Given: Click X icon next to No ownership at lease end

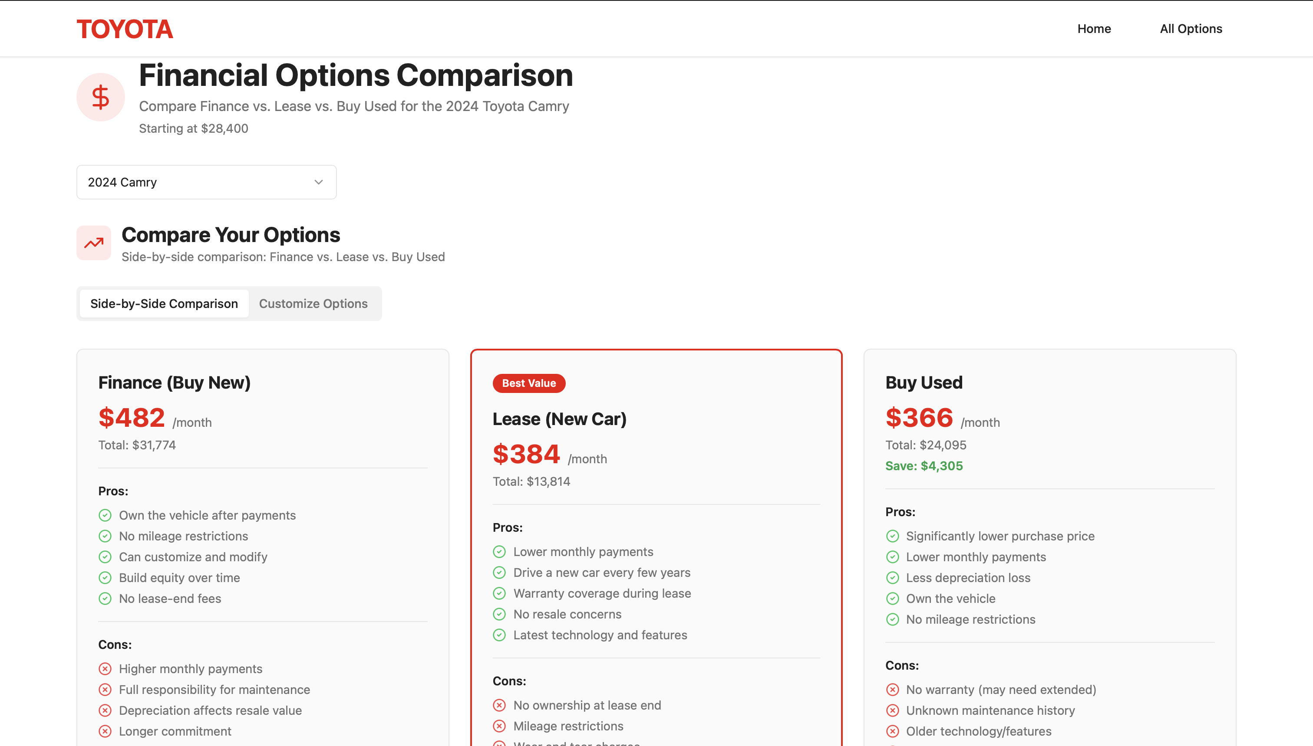Looking at the screenshot, I should 499,705.
